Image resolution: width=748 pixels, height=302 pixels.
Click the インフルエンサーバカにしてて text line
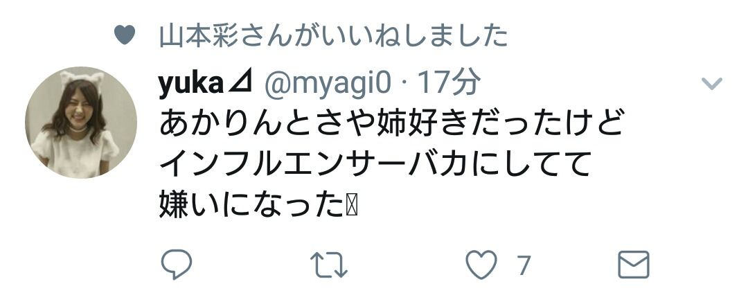tap(375, 165)
